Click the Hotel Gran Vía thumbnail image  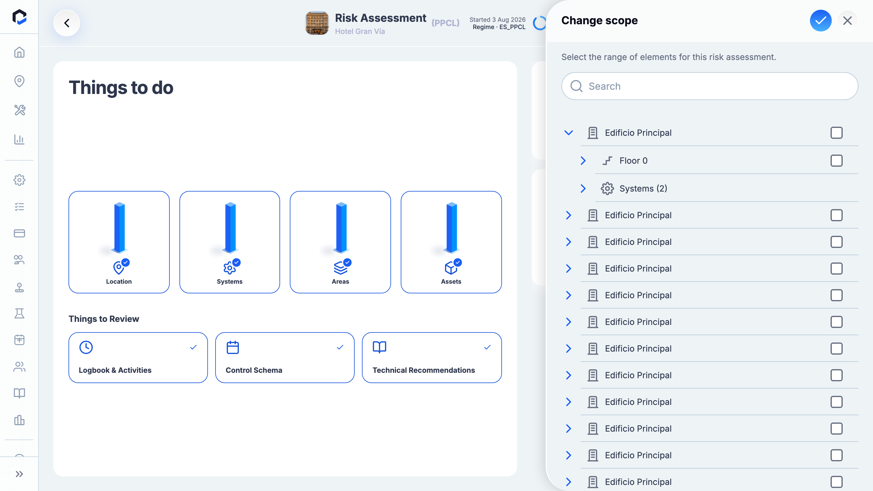(x=317, y=23)
